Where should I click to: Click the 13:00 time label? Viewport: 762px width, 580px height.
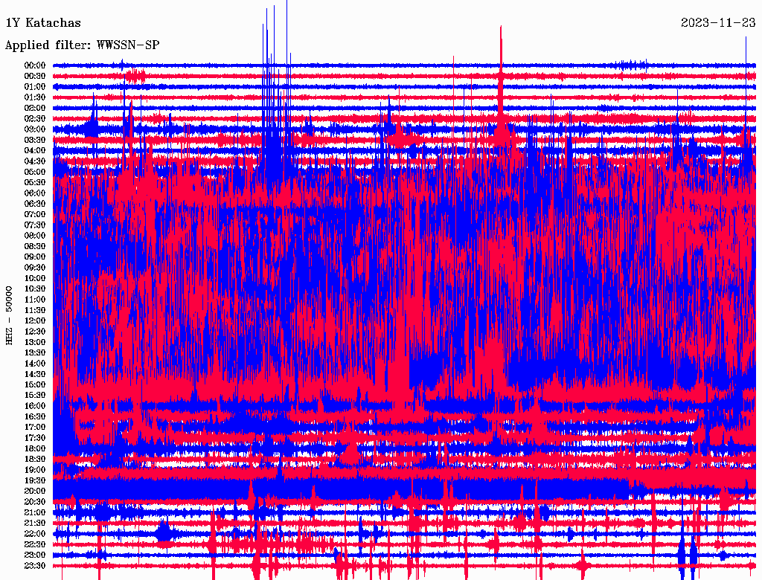click(x=35, y=343)
